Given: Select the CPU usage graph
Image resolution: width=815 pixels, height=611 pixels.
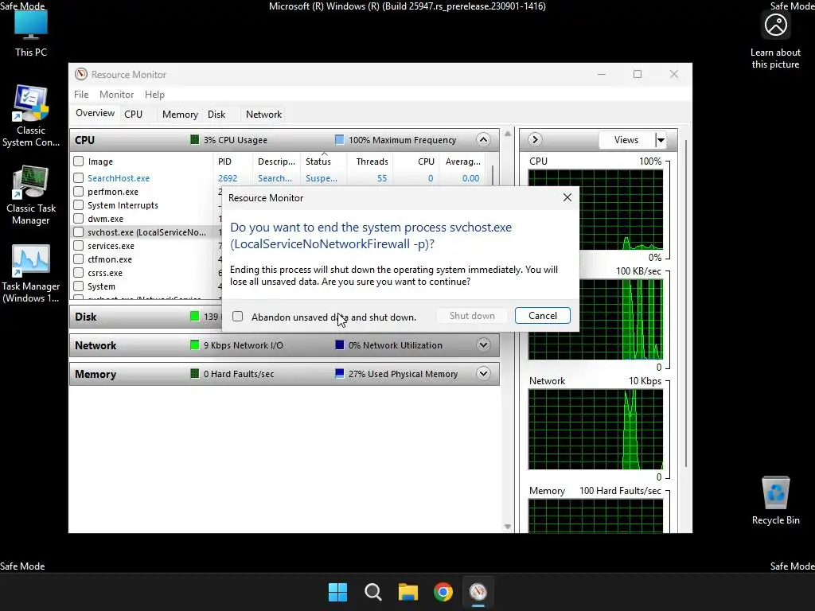Looking at the screenshot, I should coord(595,210).
